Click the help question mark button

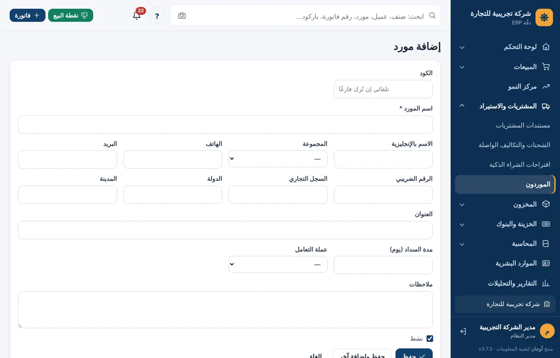coord(157,16)
